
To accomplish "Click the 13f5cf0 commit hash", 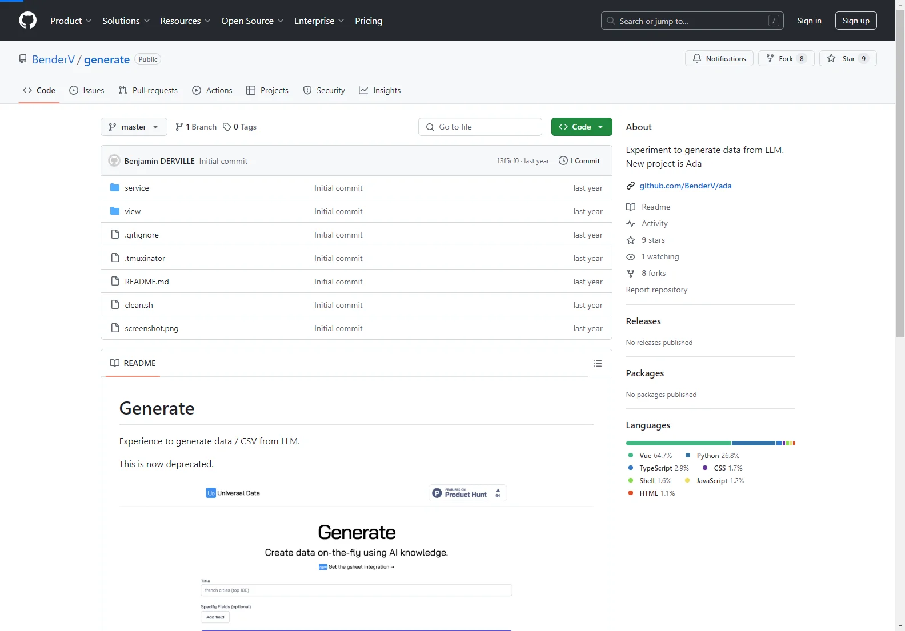I will tap(507, 161).
